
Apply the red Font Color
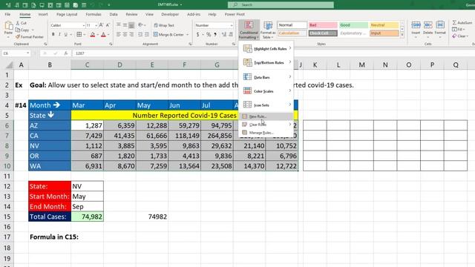(x=103, y=35)
